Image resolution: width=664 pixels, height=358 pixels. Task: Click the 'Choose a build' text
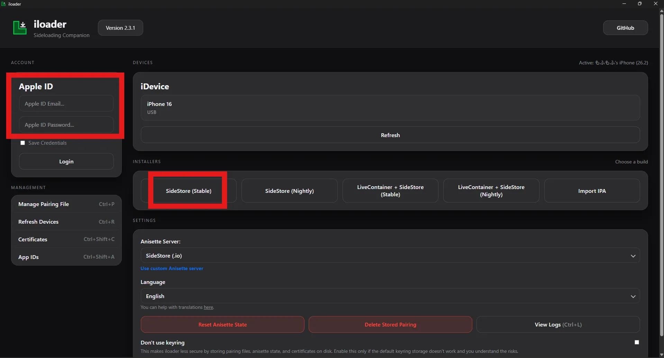631,162
